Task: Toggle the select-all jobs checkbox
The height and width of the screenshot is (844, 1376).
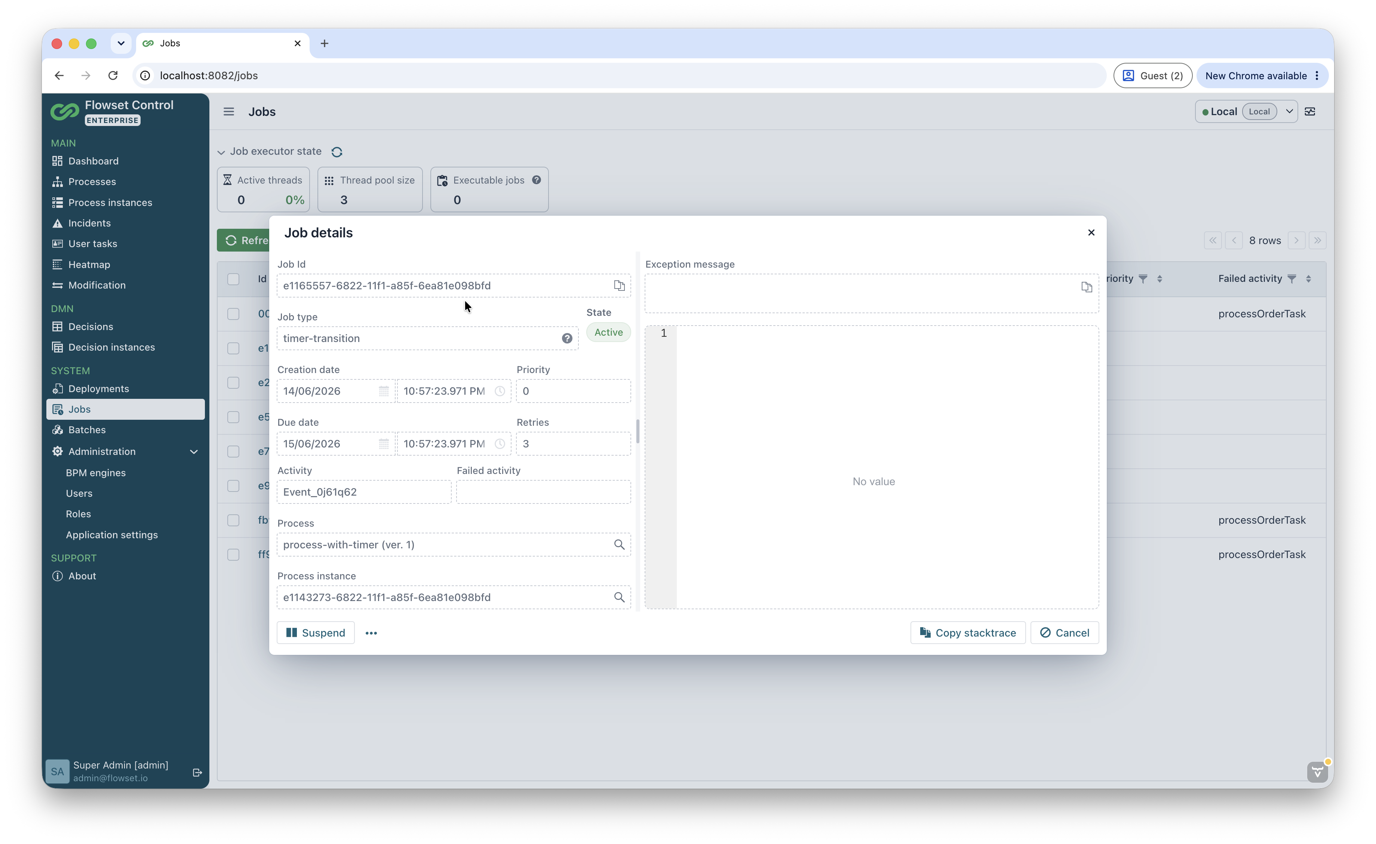Action: coord(233,279)
